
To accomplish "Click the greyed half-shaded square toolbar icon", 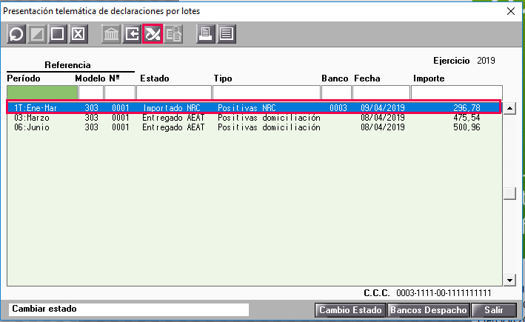I will click(x=37, y=34).
